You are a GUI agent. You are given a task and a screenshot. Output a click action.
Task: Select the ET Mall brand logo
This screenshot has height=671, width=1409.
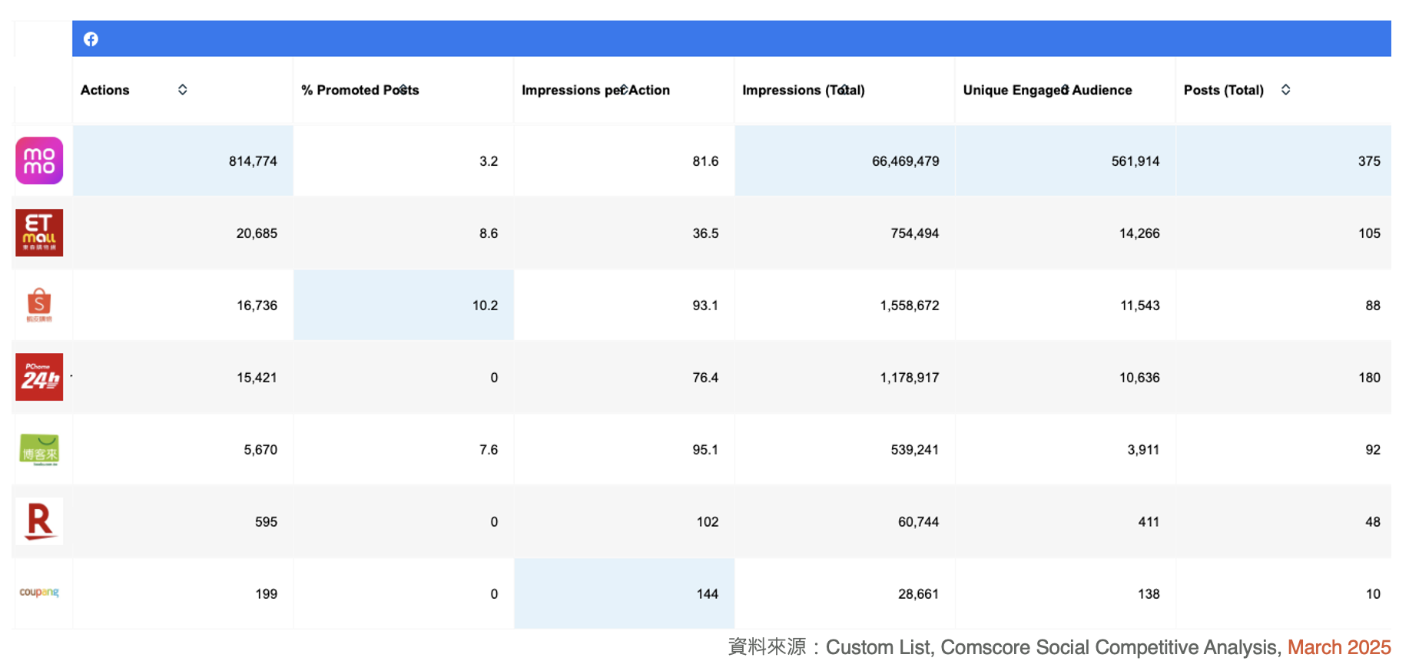[39, 233]
